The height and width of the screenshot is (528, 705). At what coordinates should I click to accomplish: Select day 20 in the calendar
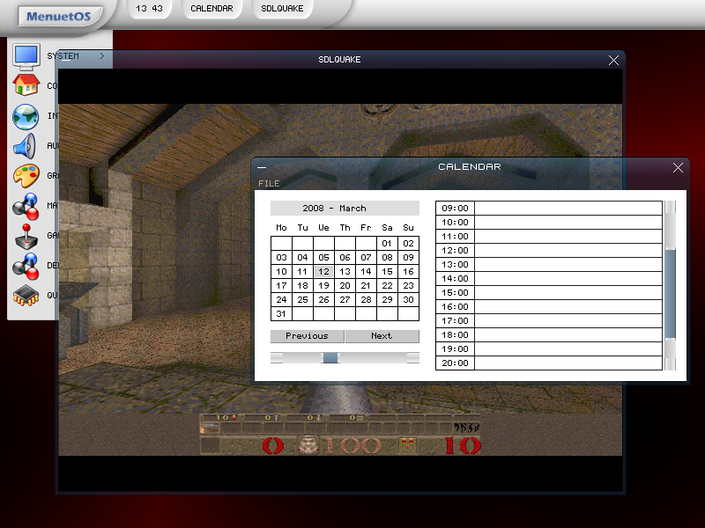(345, 285)
